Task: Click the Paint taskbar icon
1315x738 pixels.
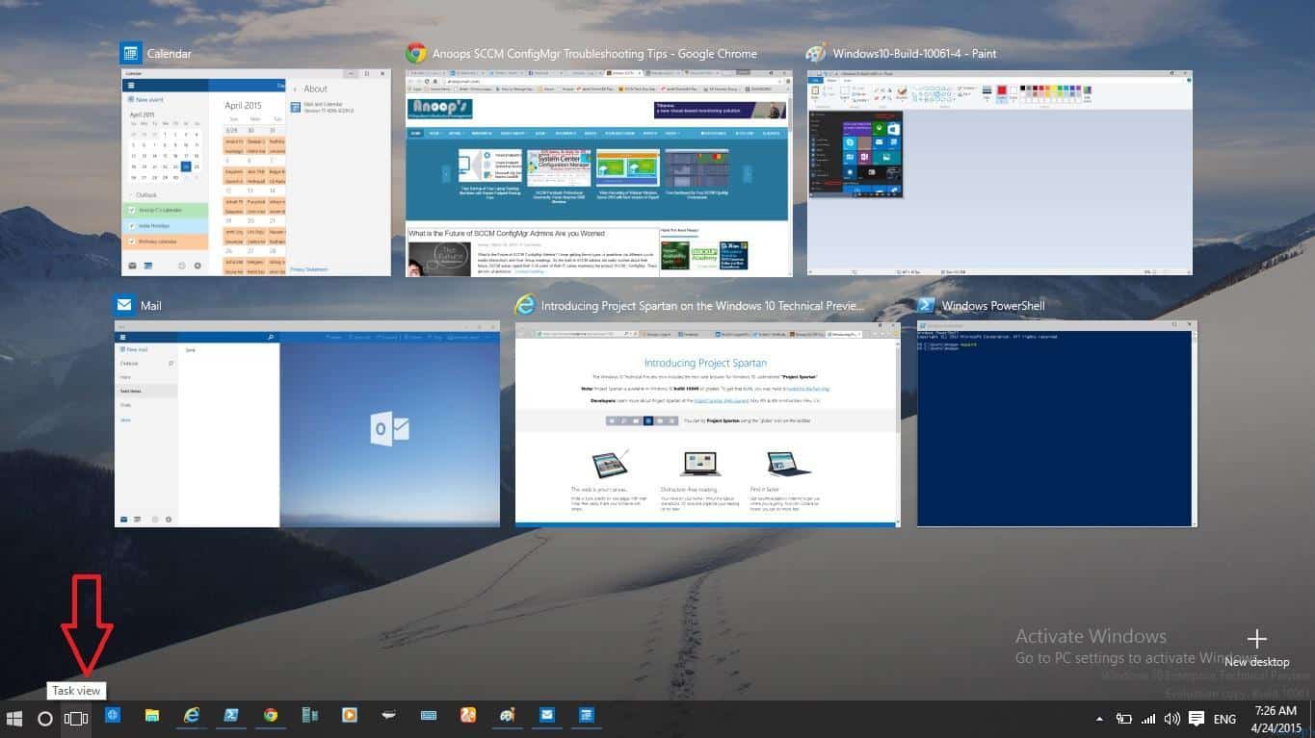Action: click(x=507, y=716)
